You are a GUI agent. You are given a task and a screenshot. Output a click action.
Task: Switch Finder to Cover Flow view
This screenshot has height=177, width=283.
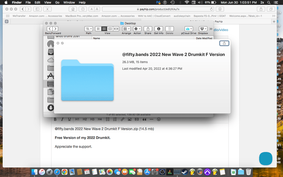pos(116,29)
